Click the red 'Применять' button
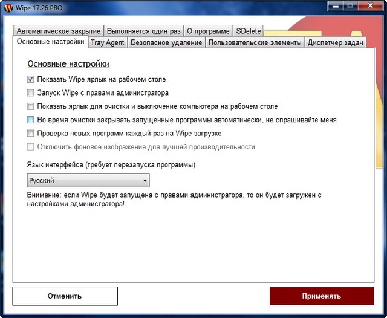Viewport: 387px width, 318px height. pyautogui.click(x=321, y=296)
